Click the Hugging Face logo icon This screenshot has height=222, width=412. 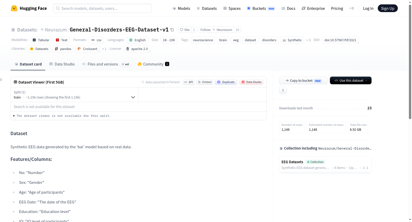[14, 8]
